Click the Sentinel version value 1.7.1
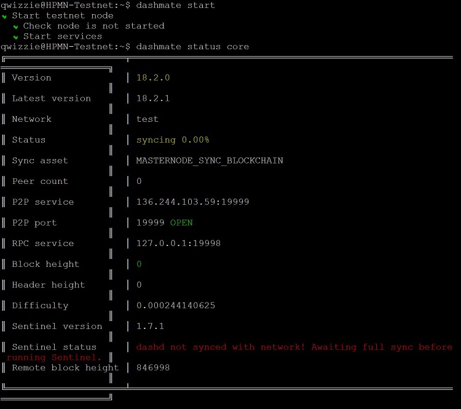The height and width of the screenshot is (409, 461). pos(150,326)
